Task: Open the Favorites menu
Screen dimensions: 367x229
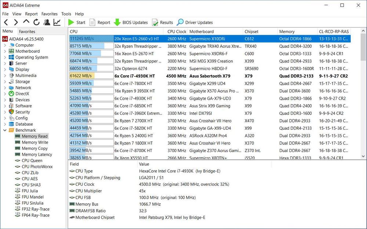Action: 50,14
